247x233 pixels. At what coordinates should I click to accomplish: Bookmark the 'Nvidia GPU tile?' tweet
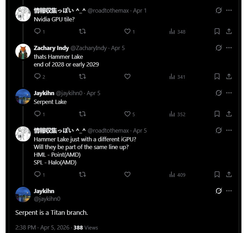[217, 31]
